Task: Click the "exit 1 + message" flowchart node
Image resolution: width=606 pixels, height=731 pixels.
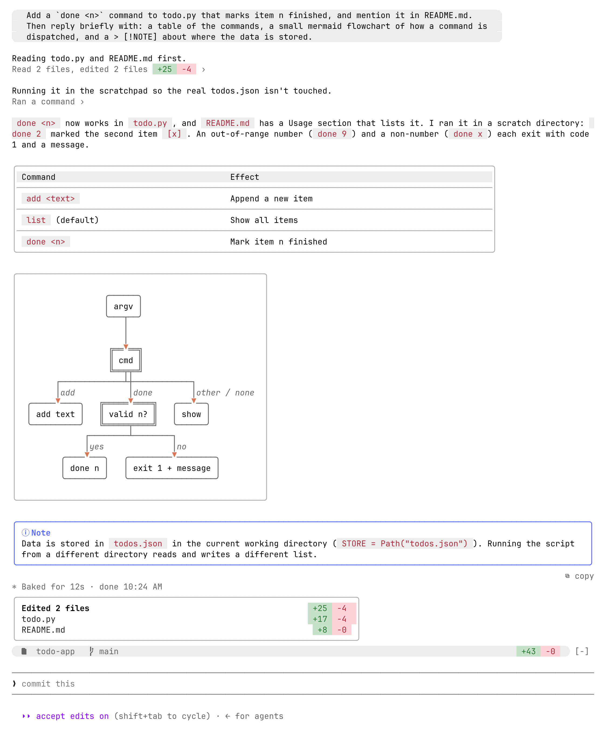Action: [172, 468]
